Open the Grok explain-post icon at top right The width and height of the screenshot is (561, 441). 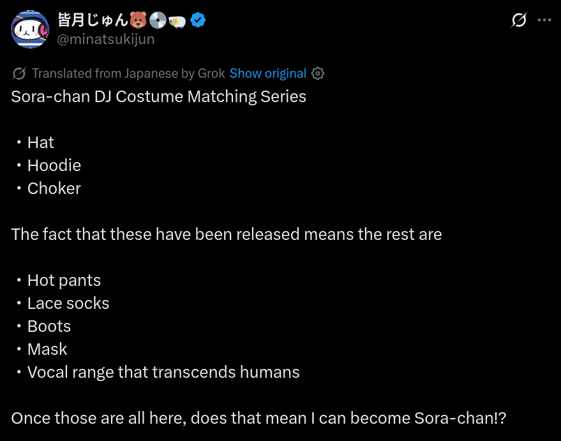pyautogui.click(x=519, y=20)
